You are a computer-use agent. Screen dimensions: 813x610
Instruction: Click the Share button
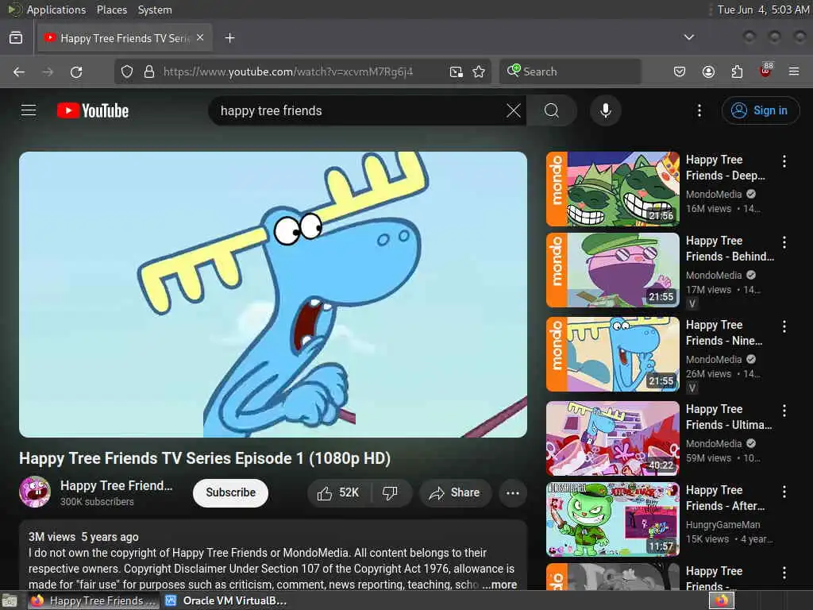pos(454,492)
